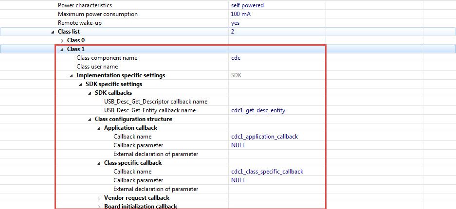Image resolution: width=456 pixels, height=209 pixels.
Task: Edit the cdc1_class_specific_callback value
Action: tap(276, 172)
